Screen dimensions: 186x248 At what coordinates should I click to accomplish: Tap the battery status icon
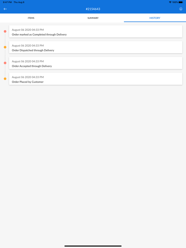tap(181, 2)
